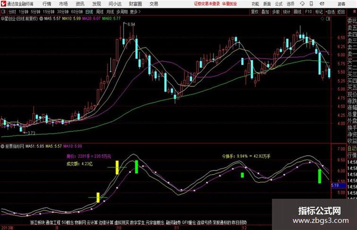Click the 2013年 date axis label
The height and width of the screenshot is (230, 357).
[x=7, y=228]
